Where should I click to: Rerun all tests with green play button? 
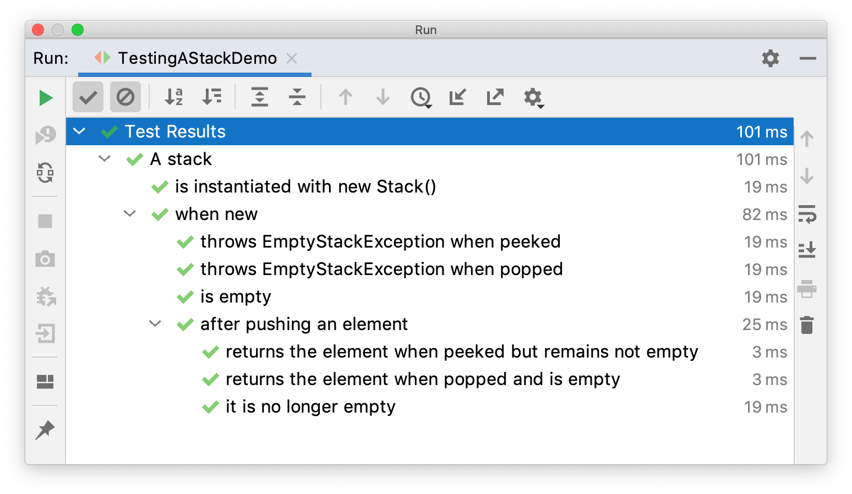tap(46, 98)
